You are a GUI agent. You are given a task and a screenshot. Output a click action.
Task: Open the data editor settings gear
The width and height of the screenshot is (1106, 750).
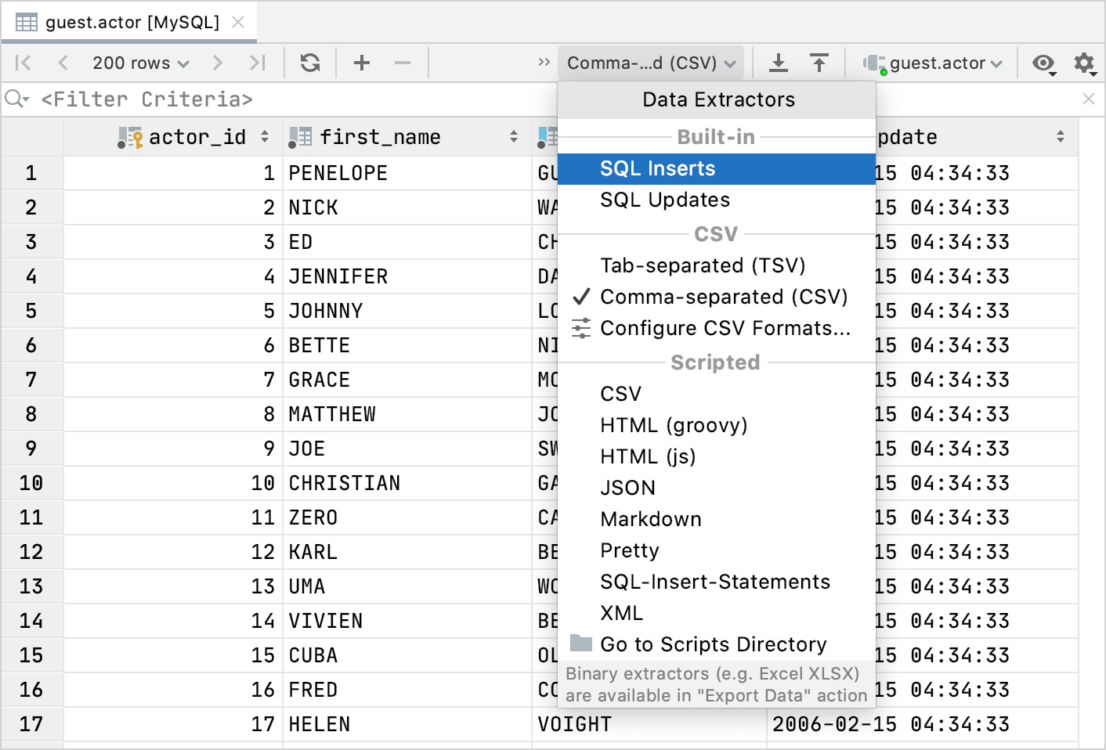[x=1084, y=63]
